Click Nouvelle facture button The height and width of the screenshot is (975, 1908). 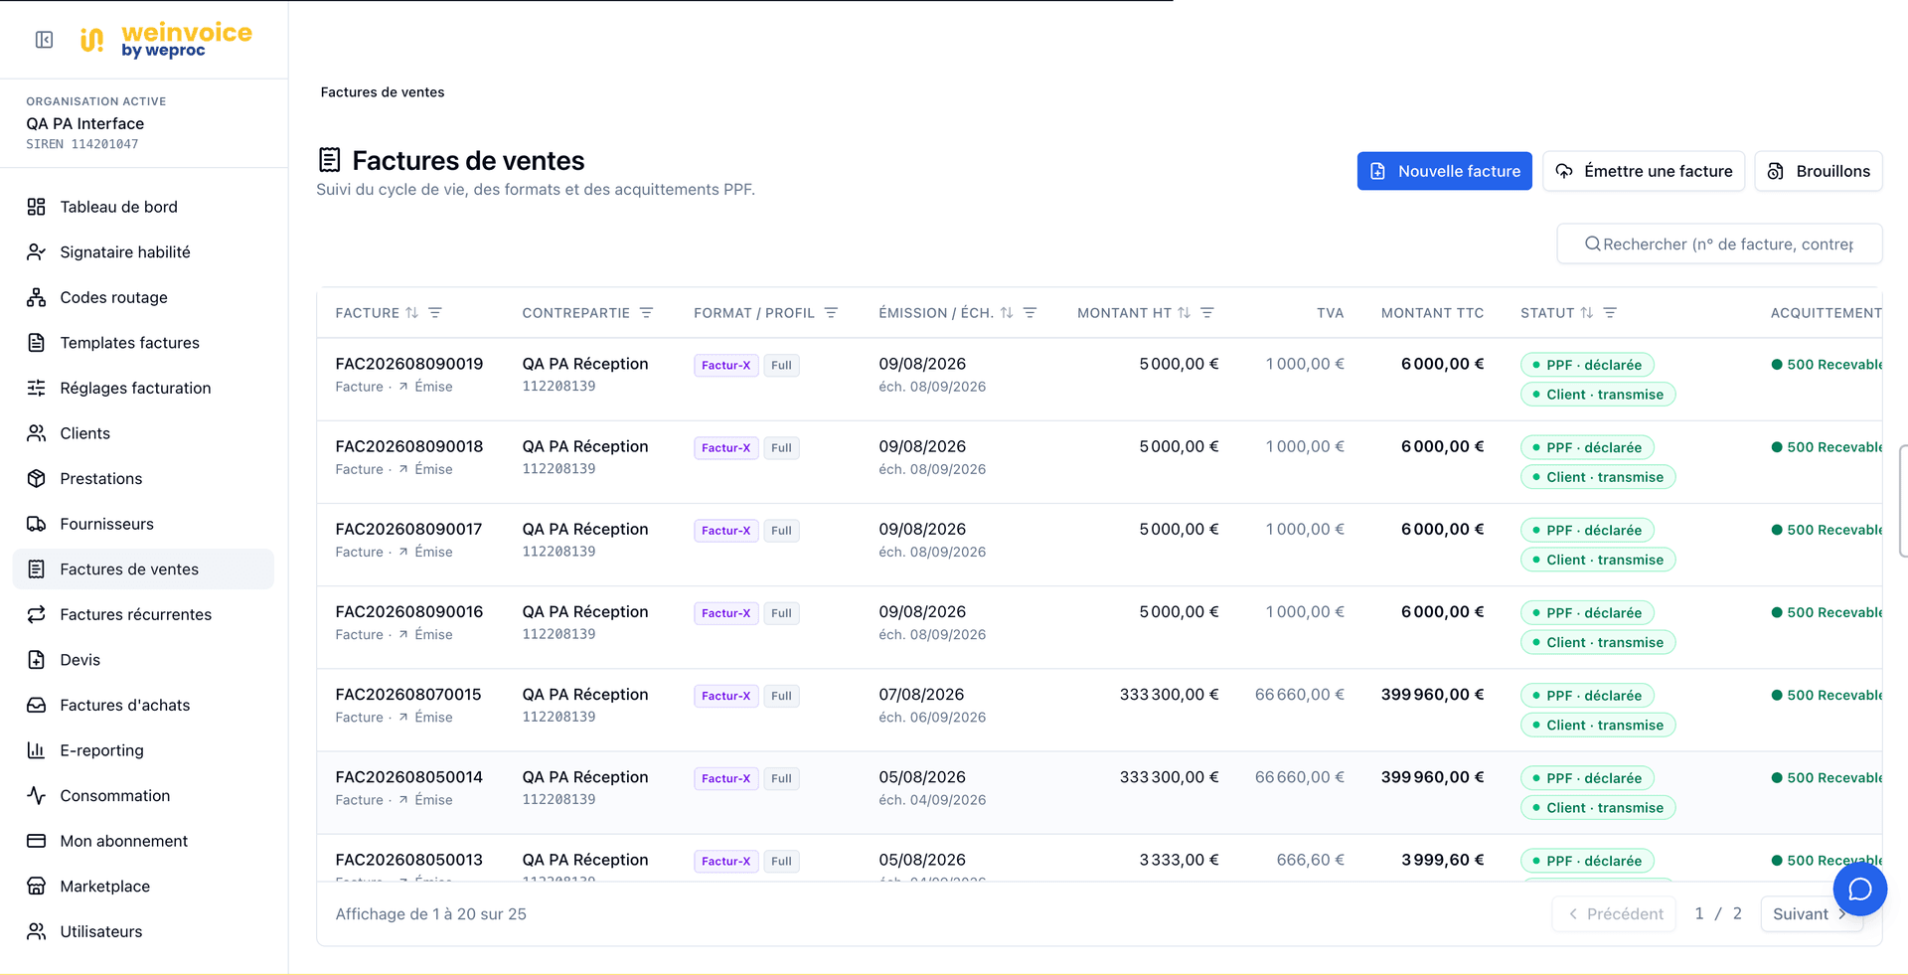(x=1445, y=171)
